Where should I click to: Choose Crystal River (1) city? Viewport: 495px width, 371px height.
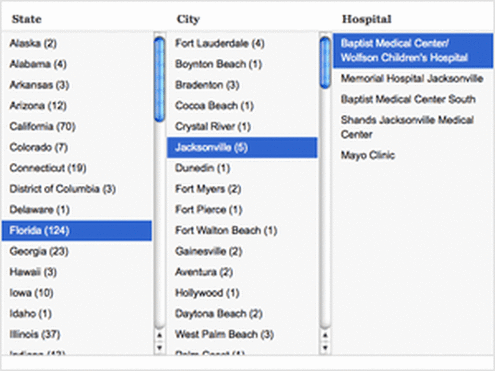pyautogui.click(x=242, y=126)
